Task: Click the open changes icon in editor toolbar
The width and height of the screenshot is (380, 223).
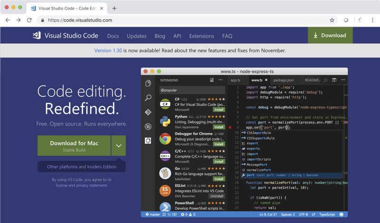Action: pos(325,80)
